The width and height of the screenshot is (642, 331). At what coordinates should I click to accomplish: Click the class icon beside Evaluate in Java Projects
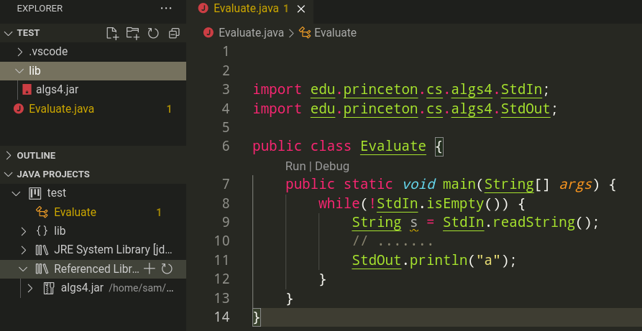tap(42, 212)
